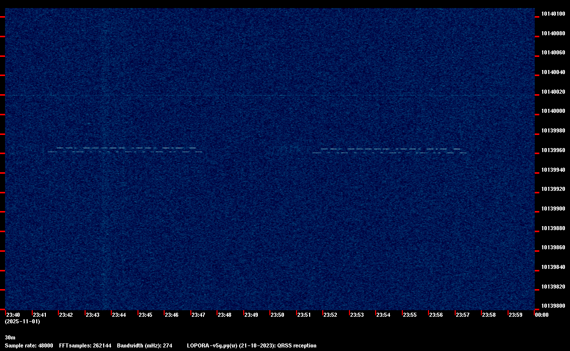Image resolution: width=570 pixels, height=351 pixels.
Task: Click the Bandwidth (mHz): 274 text
Action: (x=145, y=345)
